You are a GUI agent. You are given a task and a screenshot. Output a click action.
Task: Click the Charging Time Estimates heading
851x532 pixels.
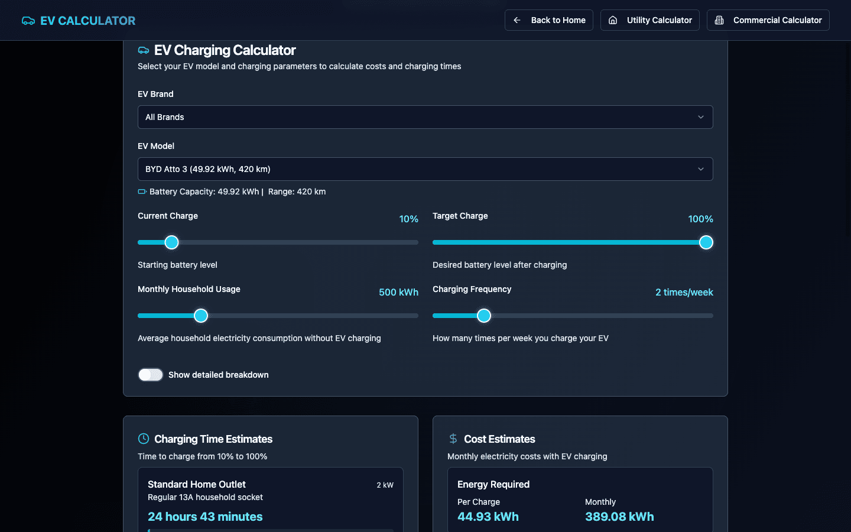tap(213, 439)
